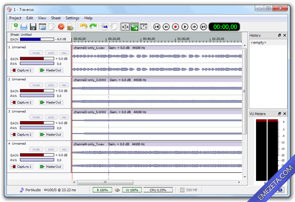Click the CD burn toolbar icon
The height and width of the screenshot is (202, 295).
click(61, 27)
